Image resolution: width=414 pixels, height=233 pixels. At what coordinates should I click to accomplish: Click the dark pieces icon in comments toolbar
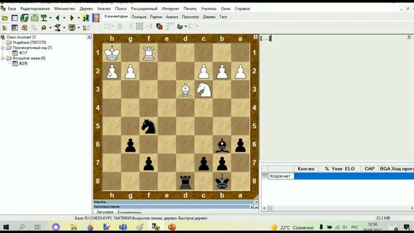click(180, 27)
